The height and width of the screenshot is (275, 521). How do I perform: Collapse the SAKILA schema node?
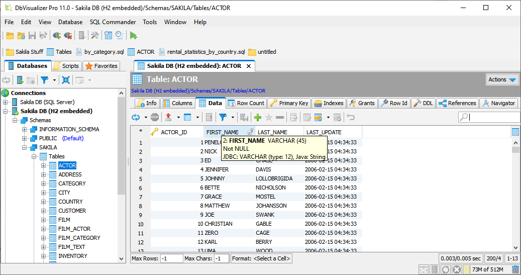pyautogui.click(x=24, y=147)
